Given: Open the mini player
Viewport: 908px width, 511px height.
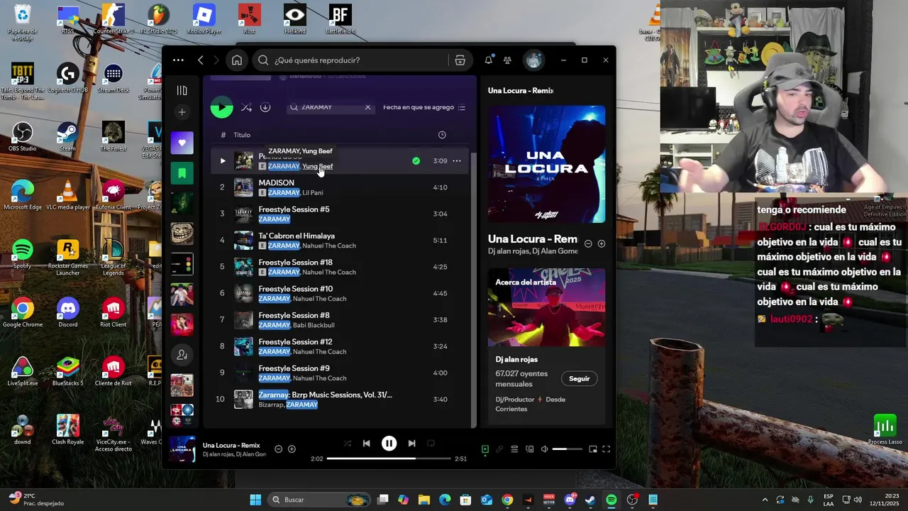Looking at the screenshot, I should click(593, 449).
